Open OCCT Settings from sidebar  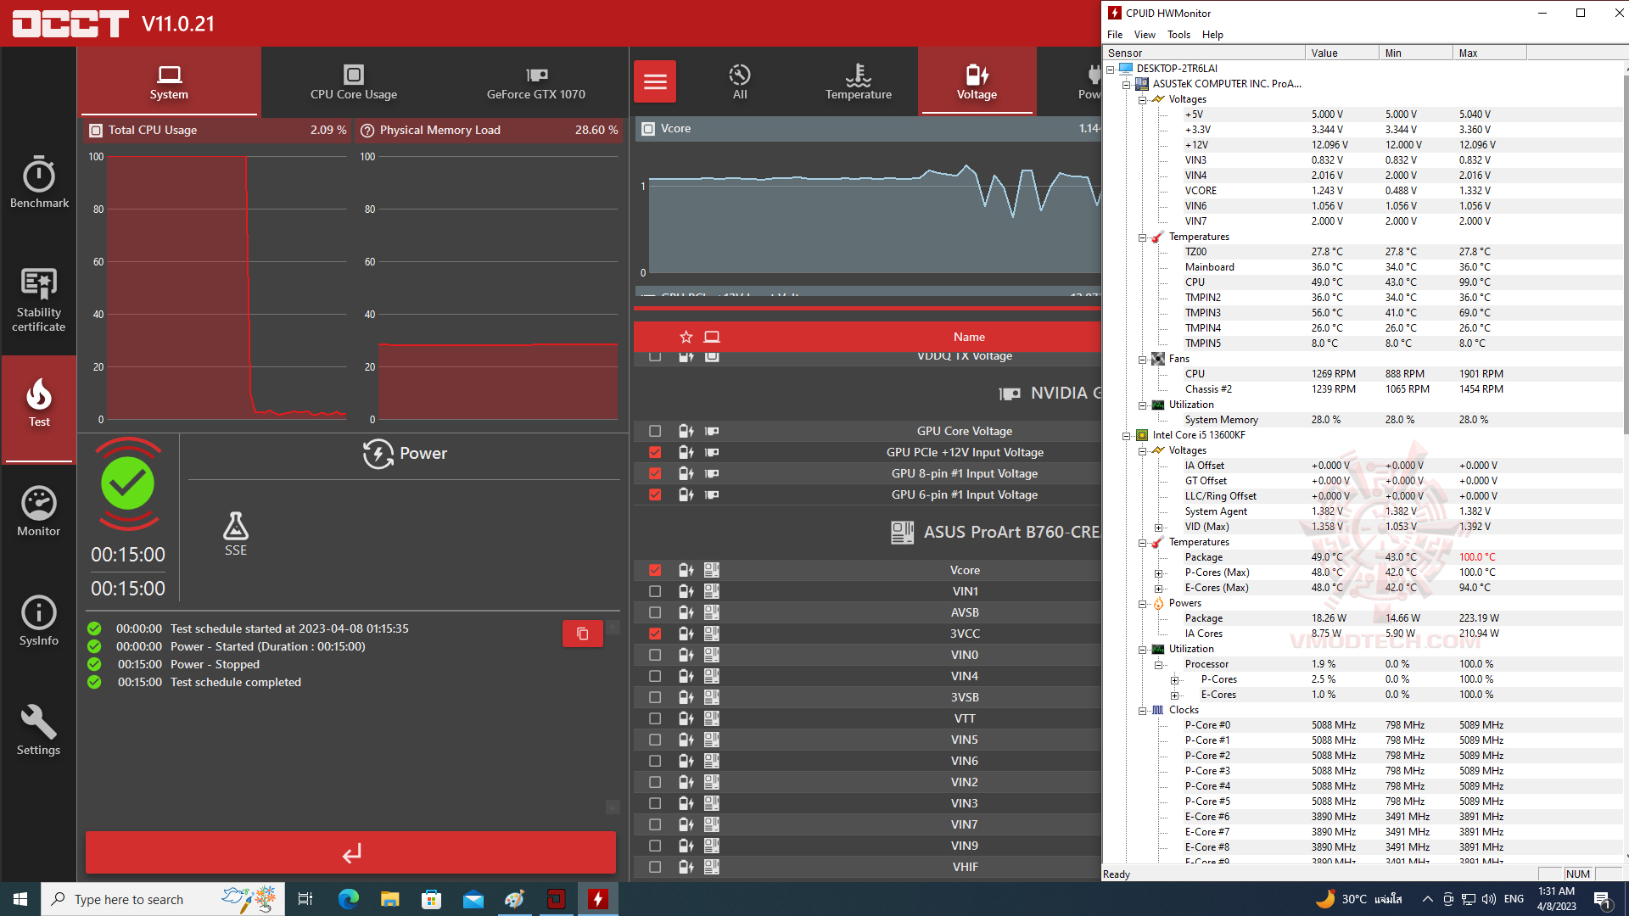39,729
